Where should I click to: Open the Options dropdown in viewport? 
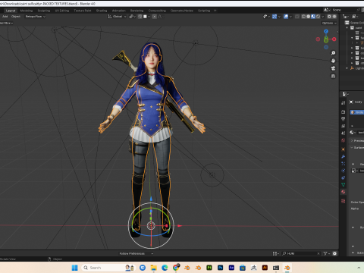[x=329, y=23]
